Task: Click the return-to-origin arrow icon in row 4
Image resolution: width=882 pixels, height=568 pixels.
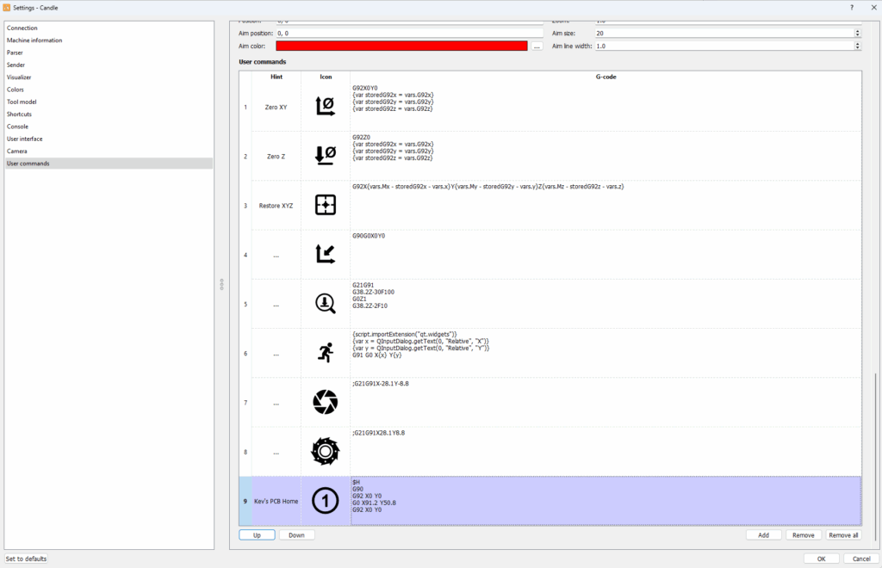Action: point(326,254)
